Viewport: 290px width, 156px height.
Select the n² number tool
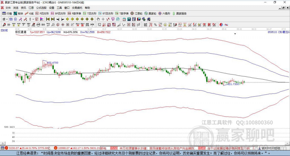tap(48, 25)
